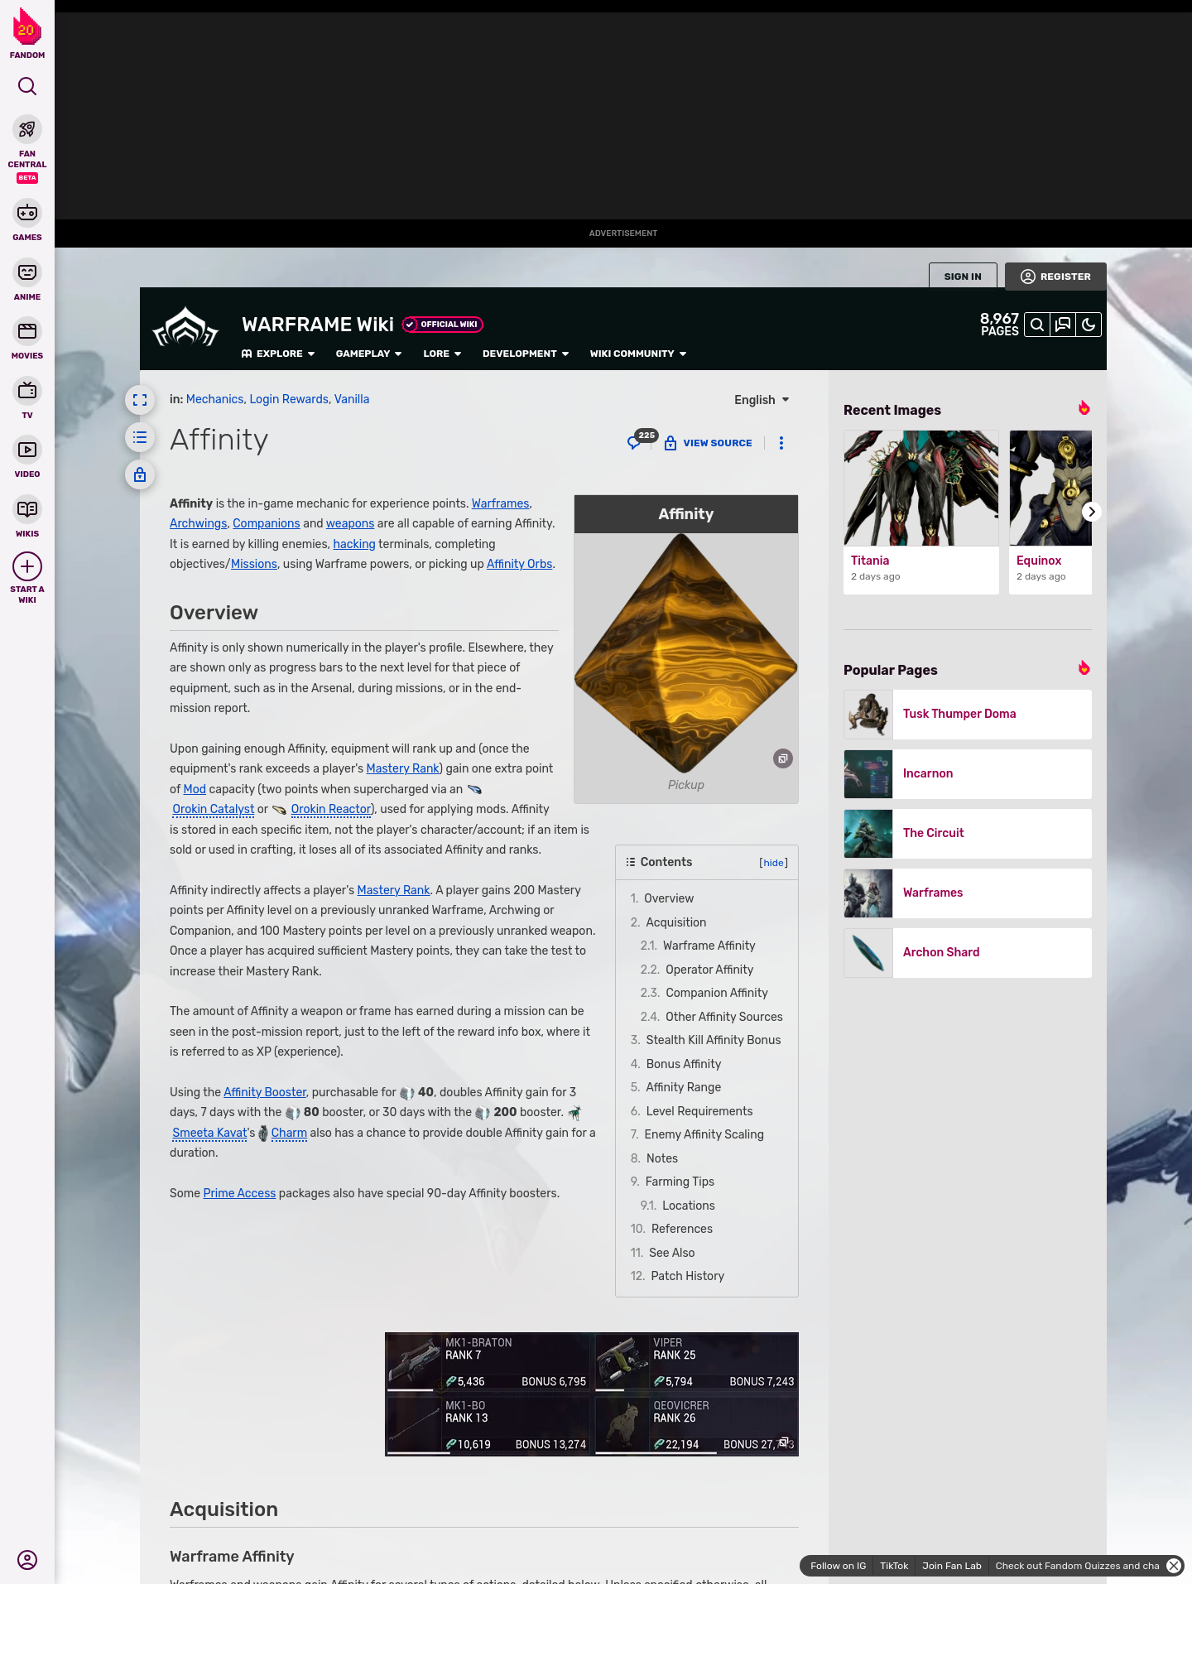This screenshot has height=1656, width=1192.
Task: Expand the Development menu
Action: [x=526, y=354]
